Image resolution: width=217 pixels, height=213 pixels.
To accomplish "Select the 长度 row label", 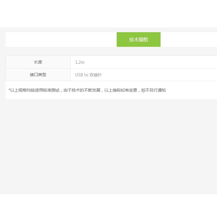I will click(x=38, y=62).
